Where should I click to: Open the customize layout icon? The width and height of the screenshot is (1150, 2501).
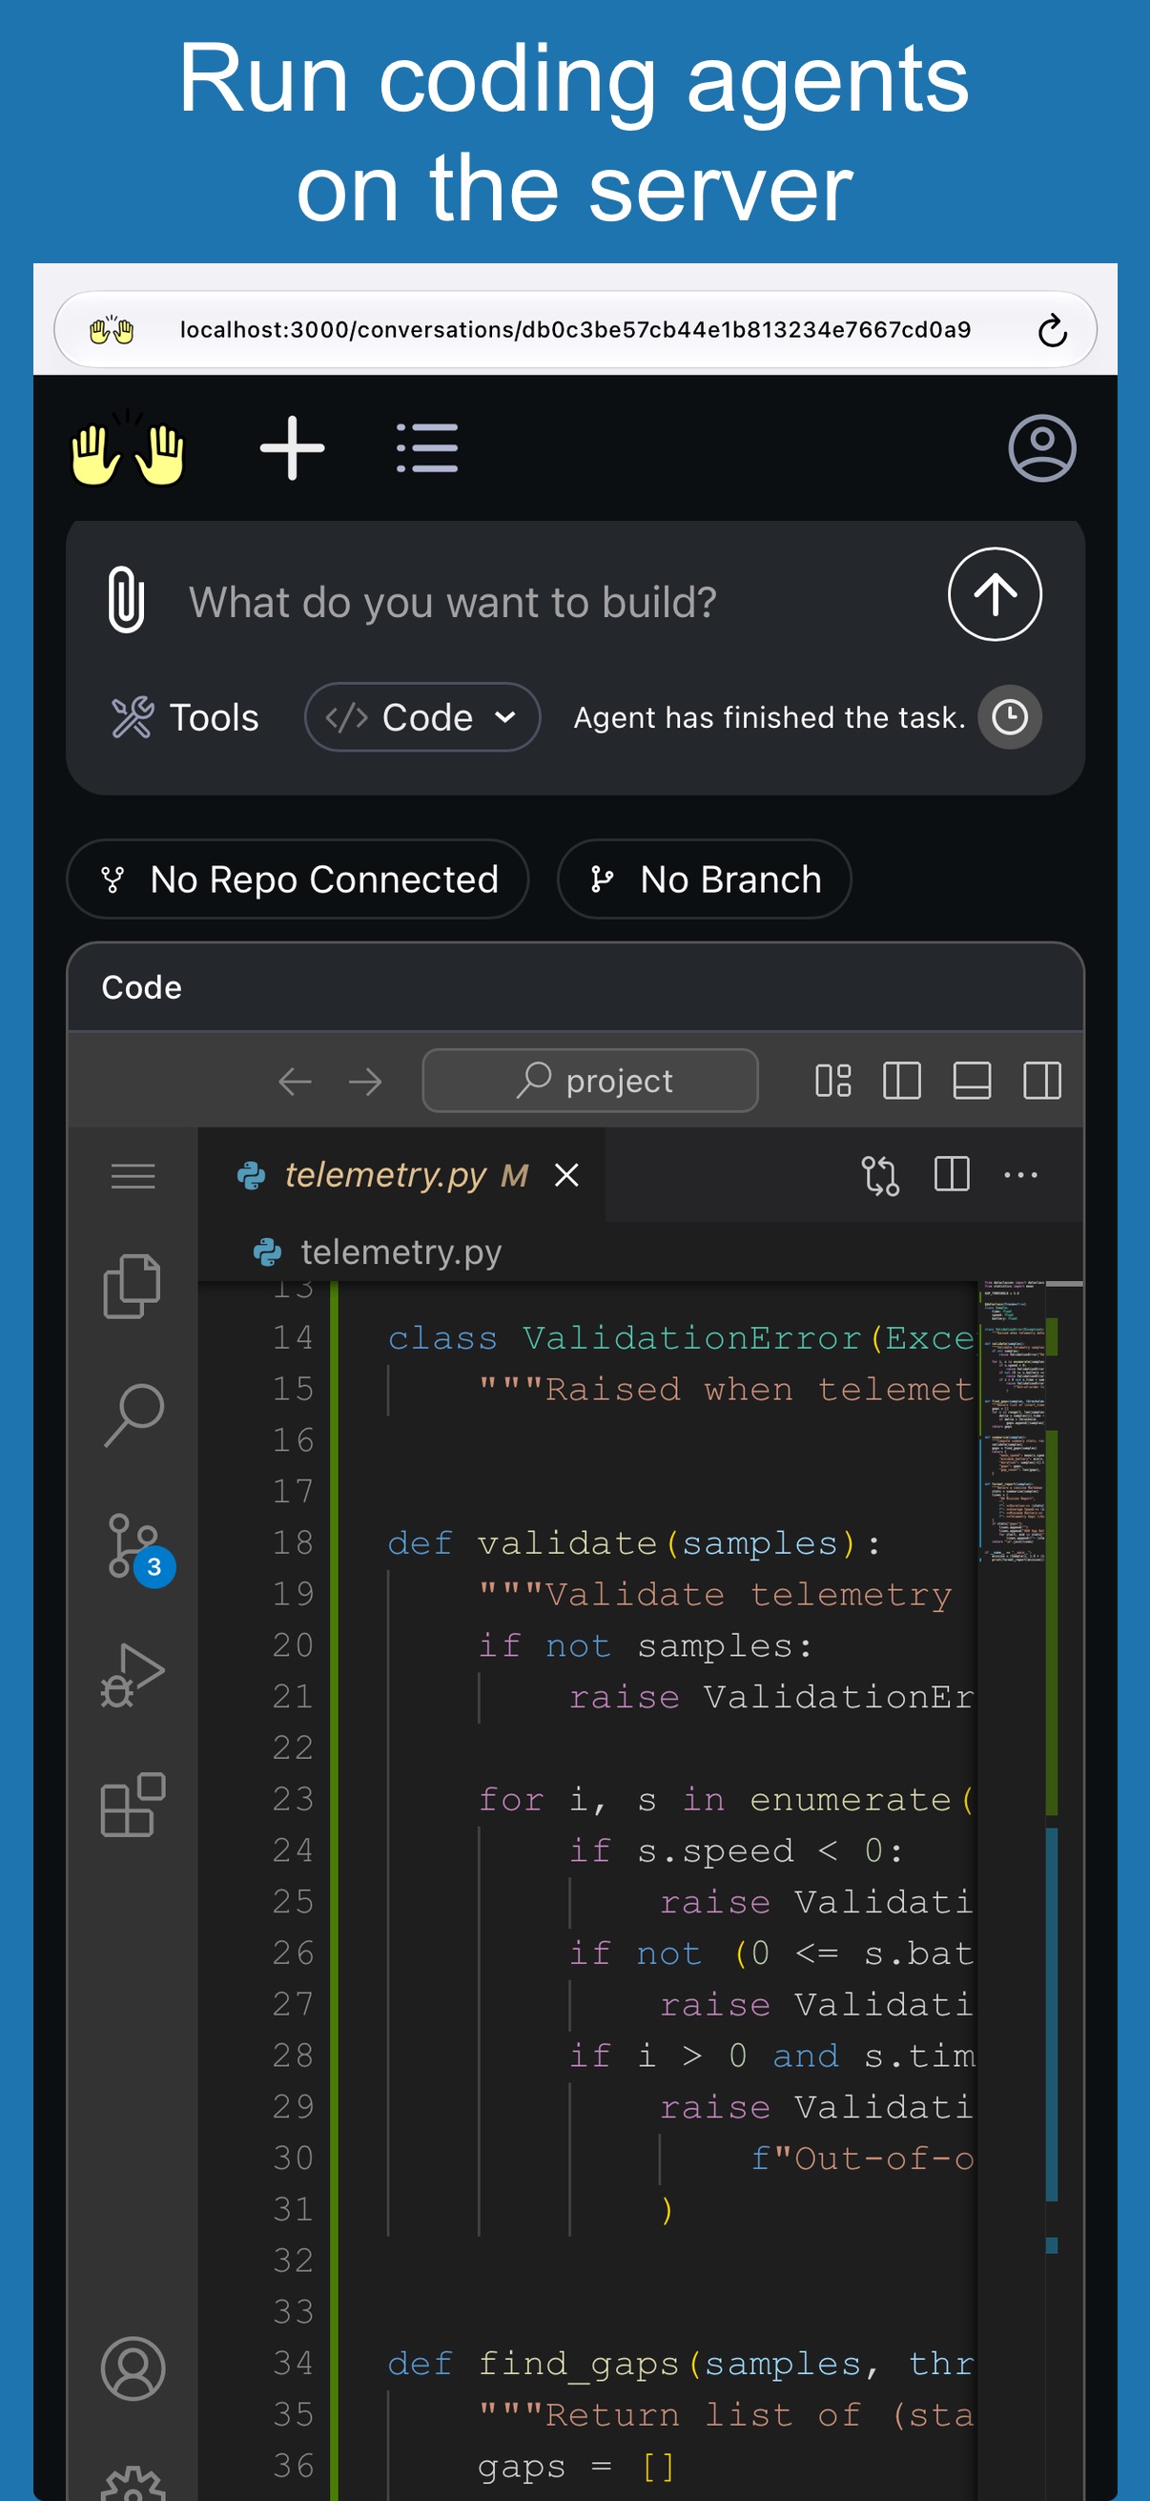(832, 1081)
